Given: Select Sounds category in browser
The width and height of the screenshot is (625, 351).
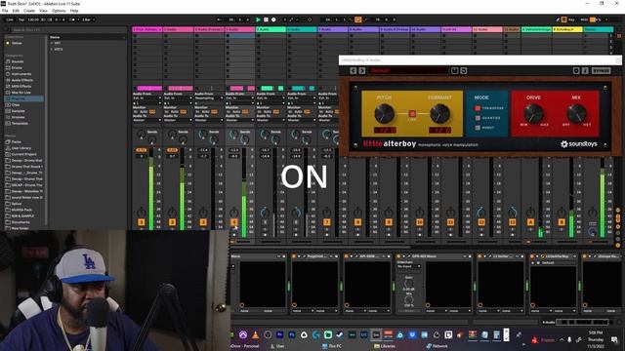Looking at the screenshot, I should pyautogui.click(x=18, y=61).
